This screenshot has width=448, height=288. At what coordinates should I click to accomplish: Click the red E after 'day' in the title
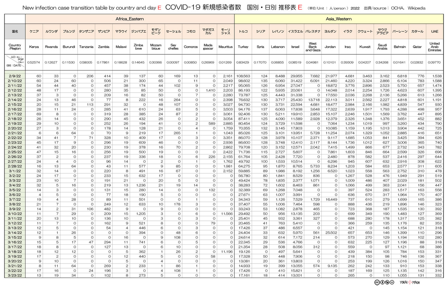click(159, 7)
